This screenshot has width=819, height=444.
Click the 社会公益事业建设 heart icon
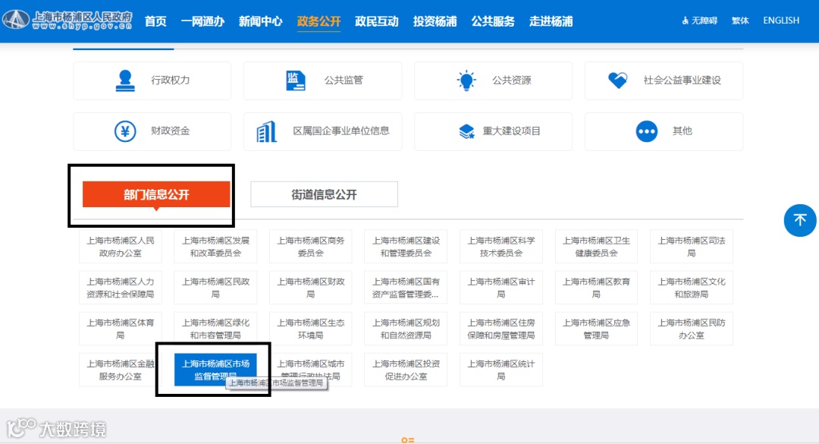coord(617,80)
